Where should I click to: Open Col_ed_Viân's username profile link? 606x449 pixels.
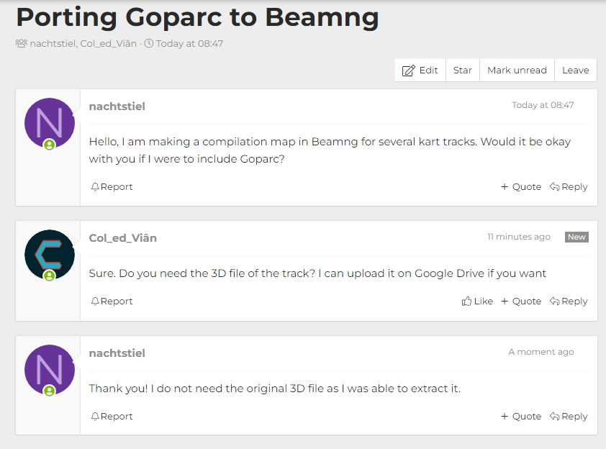tap(123, 238)
